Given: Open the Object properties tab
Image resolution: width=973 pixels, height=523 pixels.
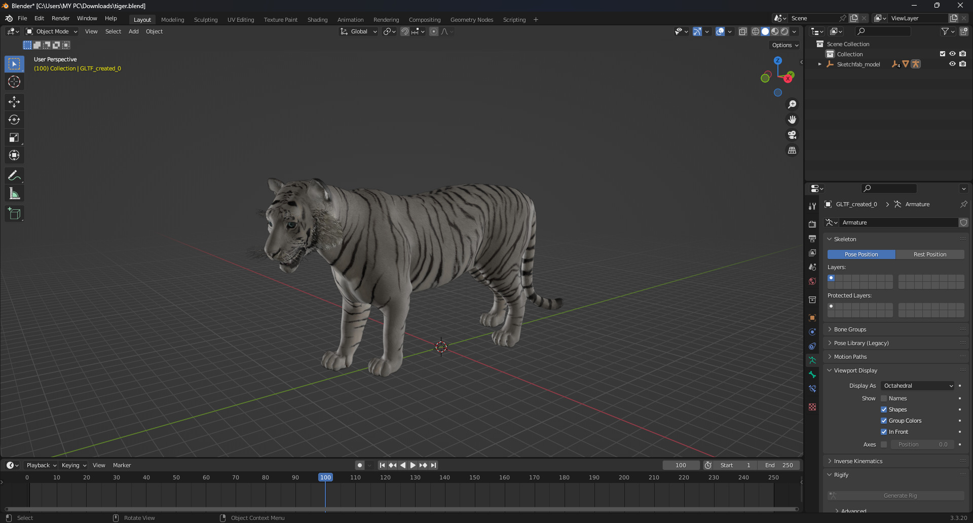Looking at the screenshot, I should (x=812, y=318).
